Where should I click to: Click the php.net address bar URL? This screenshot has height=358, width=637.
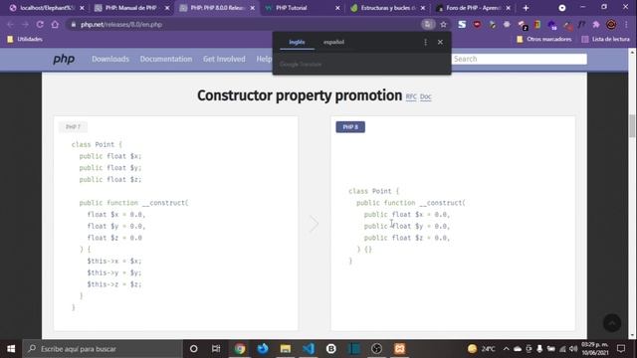[121, 24]
